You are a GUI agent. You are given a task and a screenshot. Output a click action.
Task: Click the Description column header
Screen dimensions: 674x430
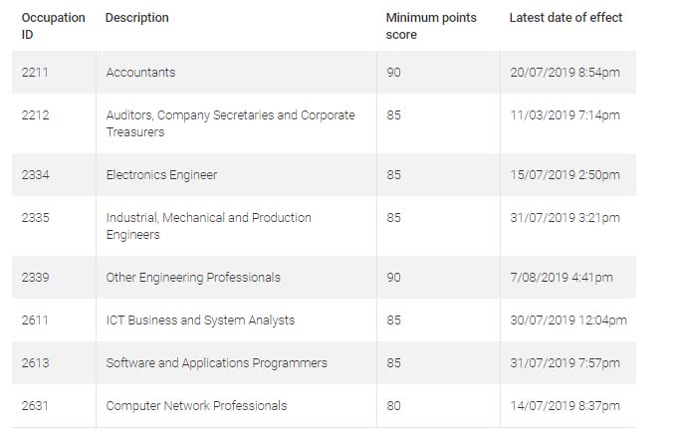[x=136, y=18]
